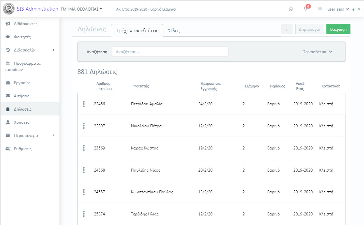Click registration number 22897
Screen dimensions: 364x225
99,126
